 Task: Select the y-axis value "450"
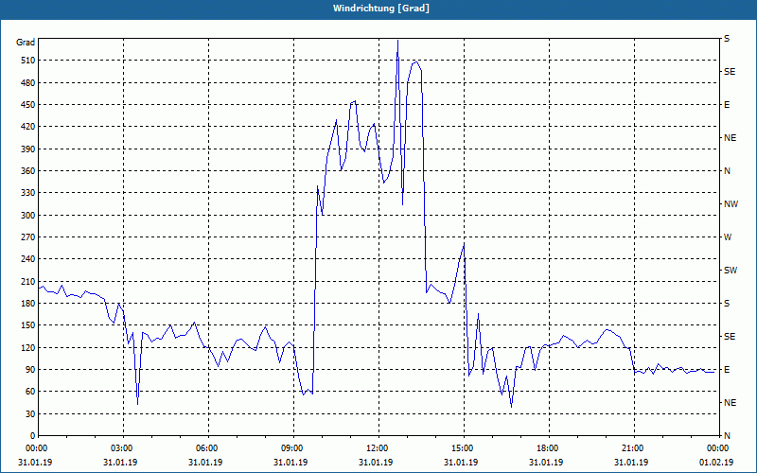[28, 105]
